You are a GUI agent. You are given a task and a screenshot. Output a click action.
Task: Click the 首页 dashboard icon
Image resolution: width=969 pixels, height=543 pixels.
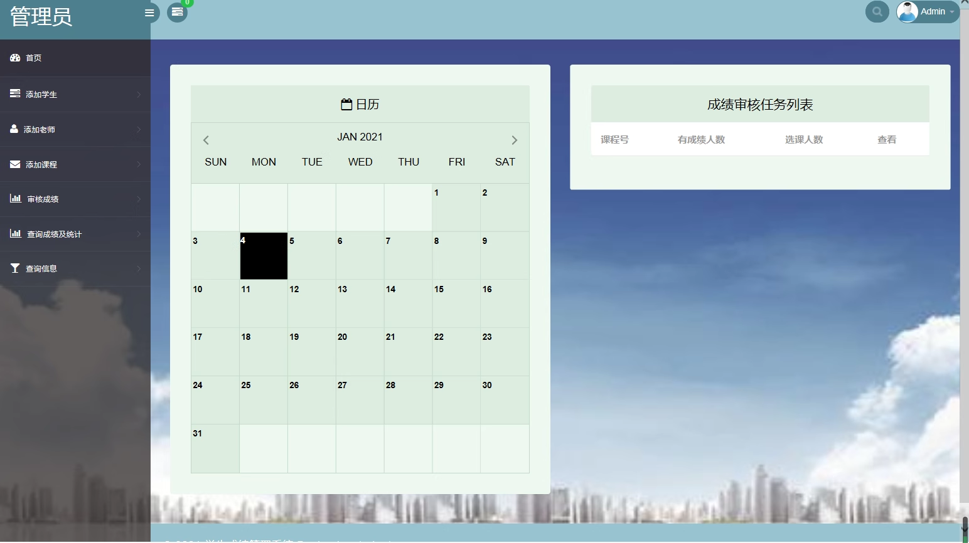tap(15, 58)
